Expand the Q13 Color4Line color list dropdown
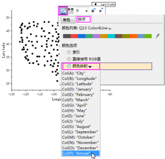 click(110, 29)
